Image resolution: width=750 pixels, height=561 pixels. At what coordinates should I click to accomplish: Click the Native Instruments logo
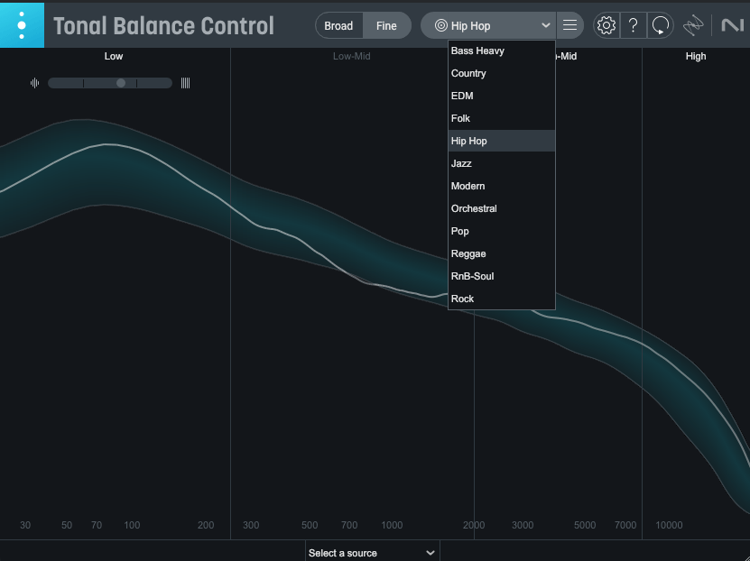point(732,25)
